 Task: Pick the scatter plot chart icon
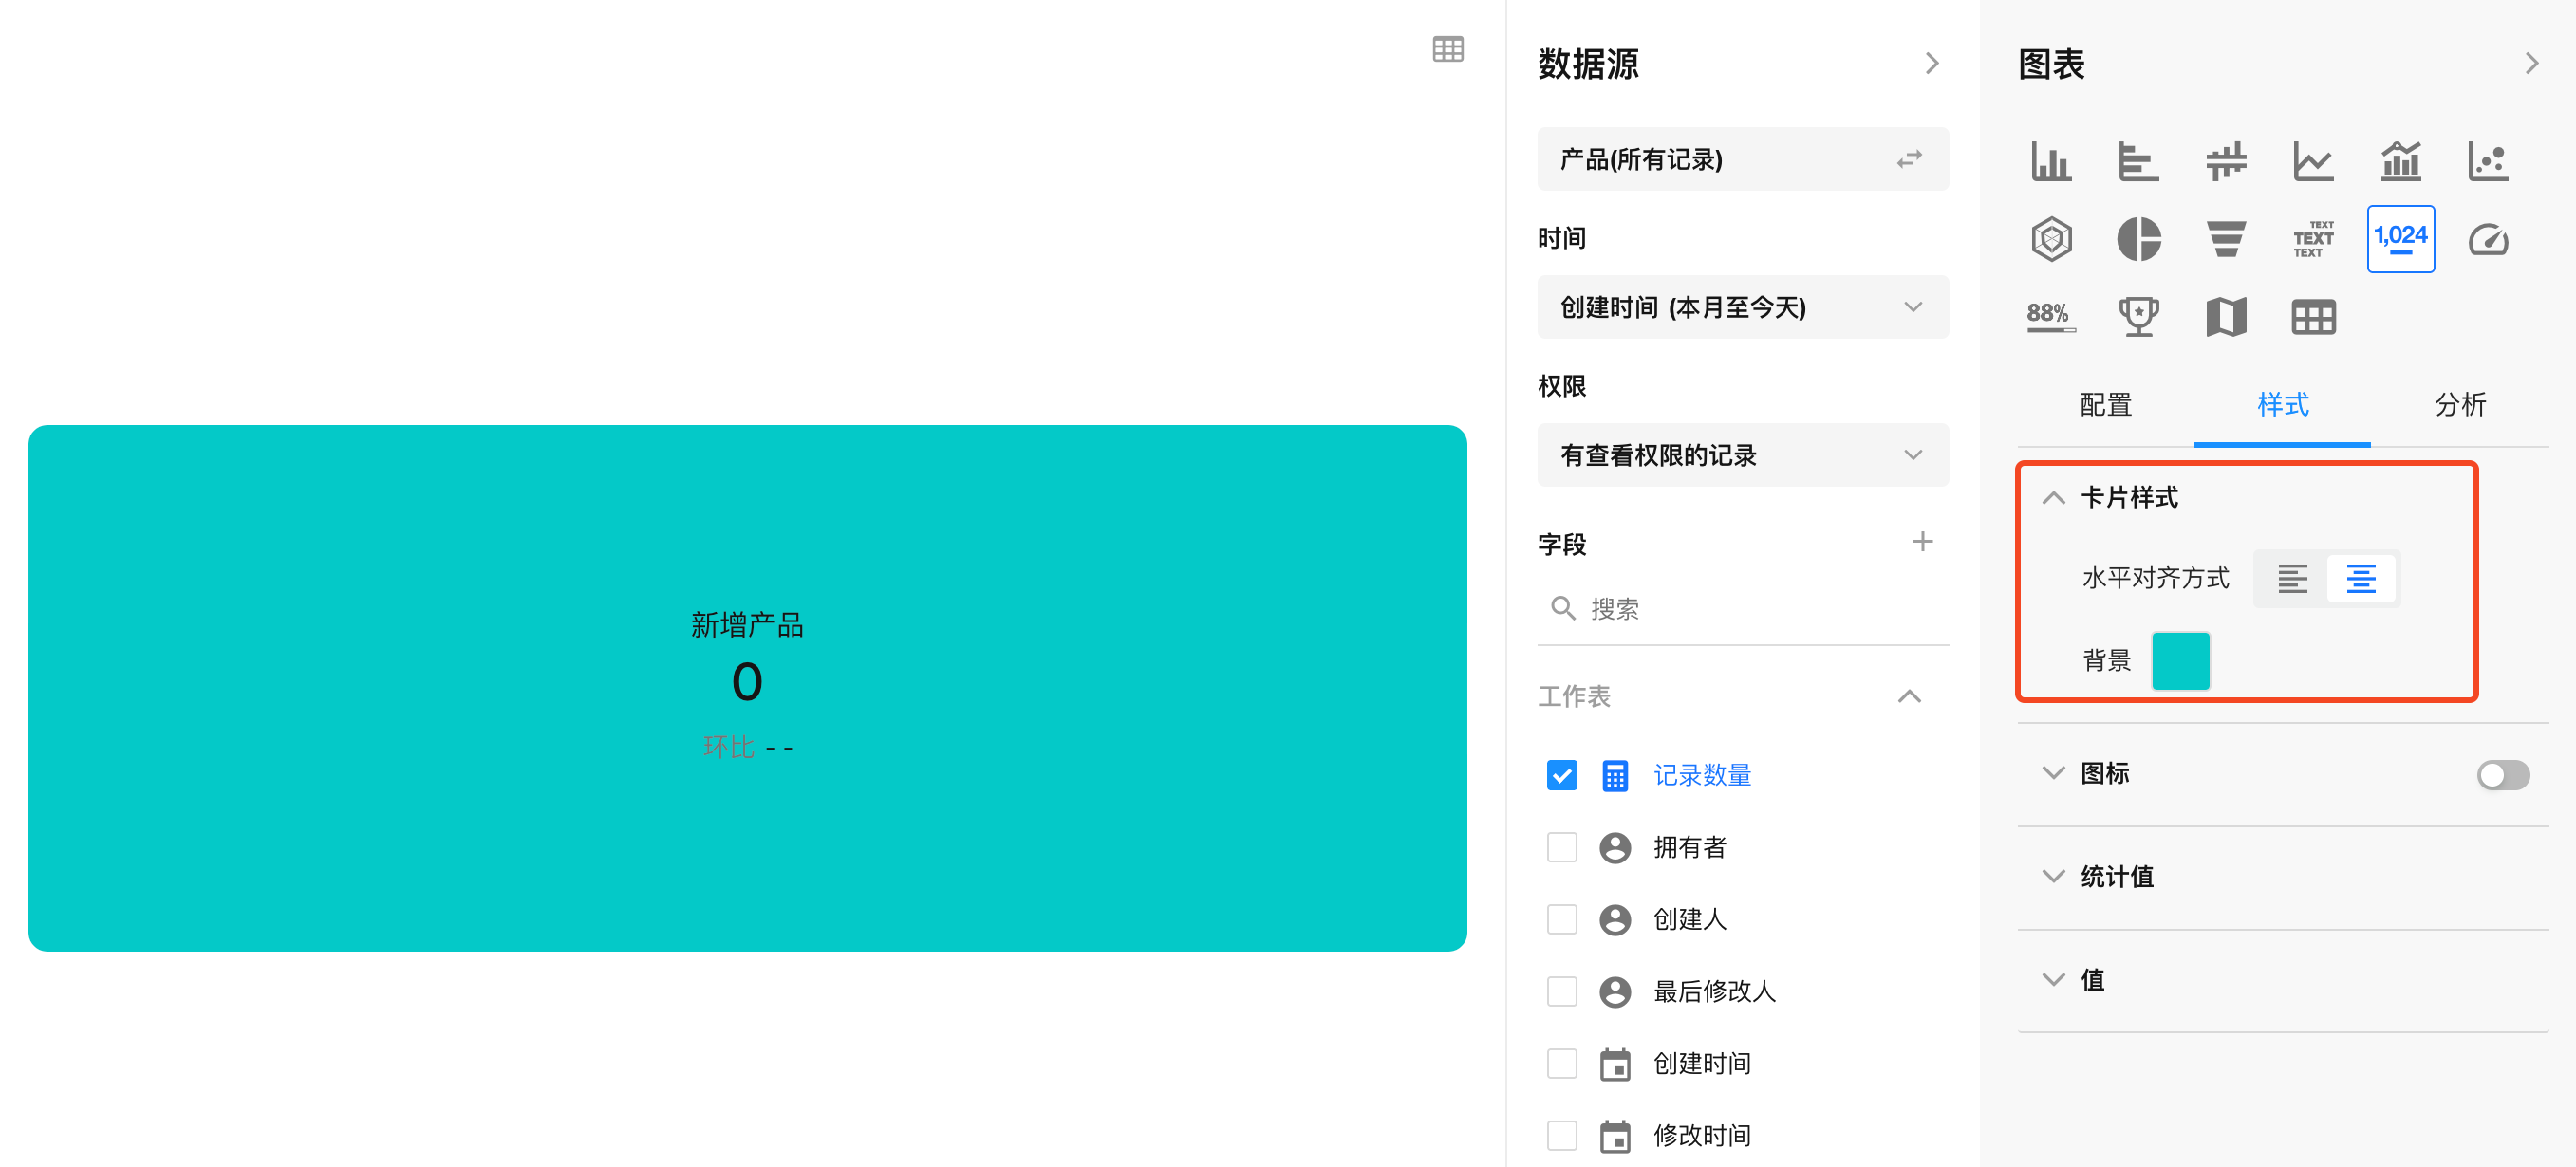(2487, 161)
